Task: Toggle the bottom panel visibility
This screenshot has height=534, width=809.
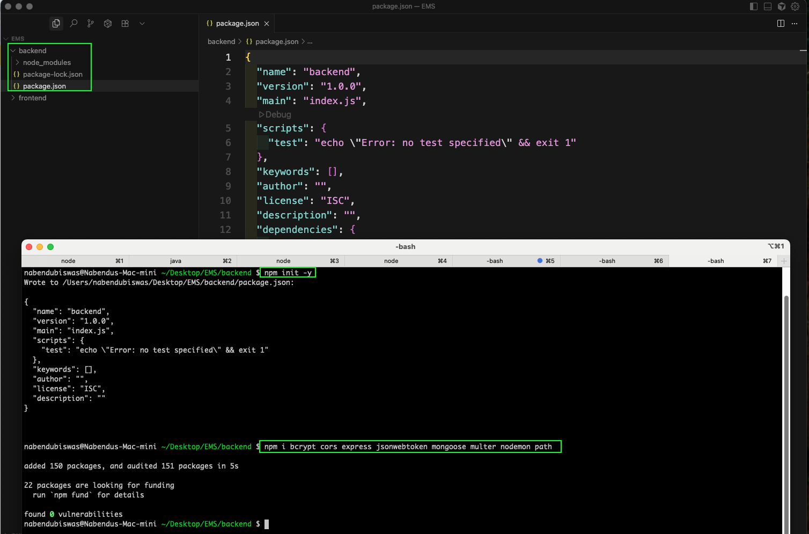Action: [768, 6]
